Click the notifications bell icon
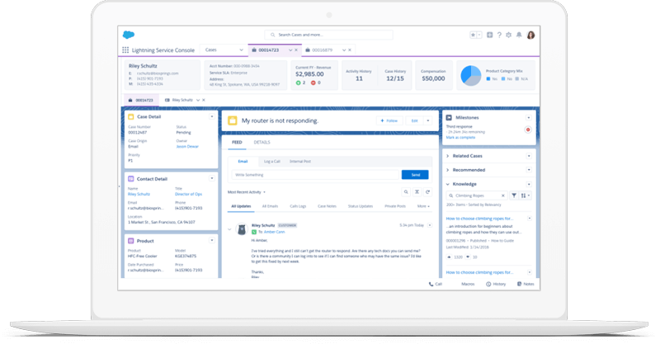 517,35
